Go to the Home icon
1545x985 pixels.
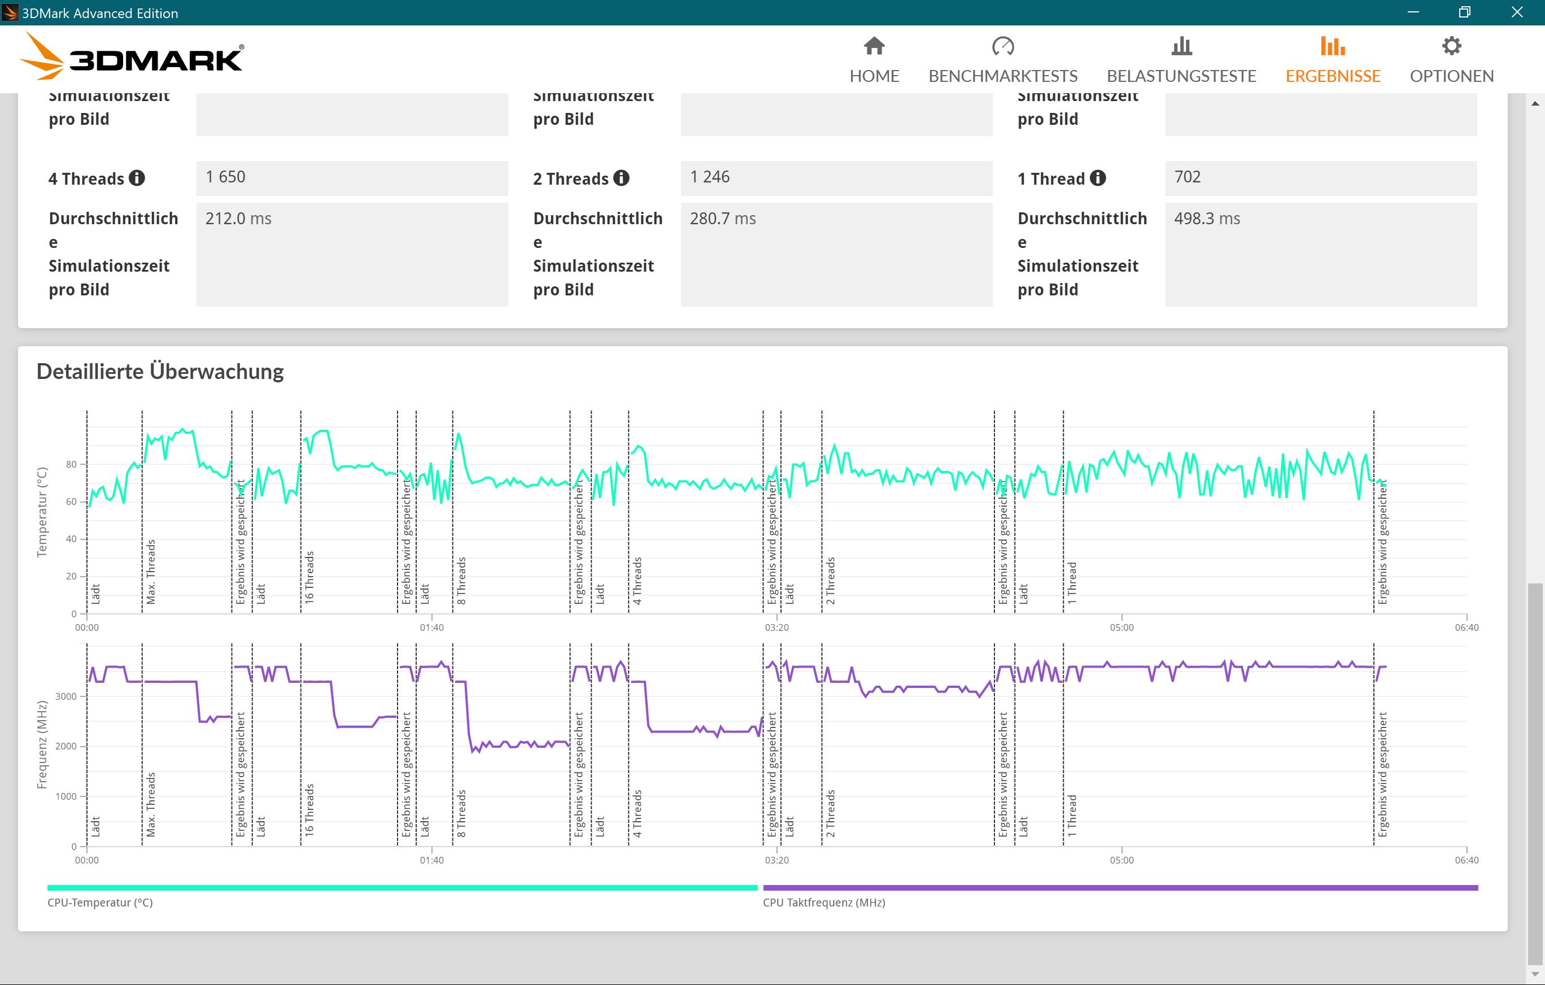coord(874,46)
